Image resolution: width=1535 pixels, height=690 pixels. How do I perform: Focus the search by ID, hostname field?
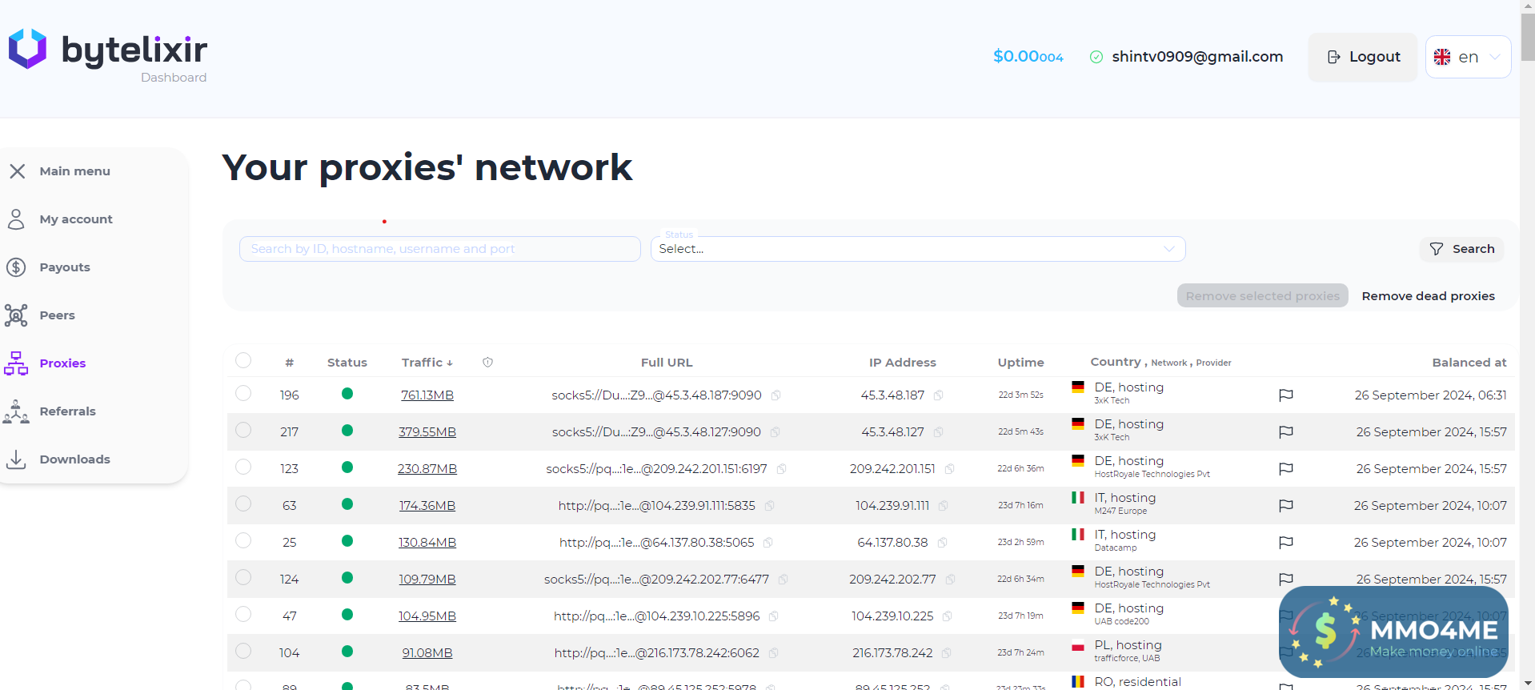[x=440, y=249]
